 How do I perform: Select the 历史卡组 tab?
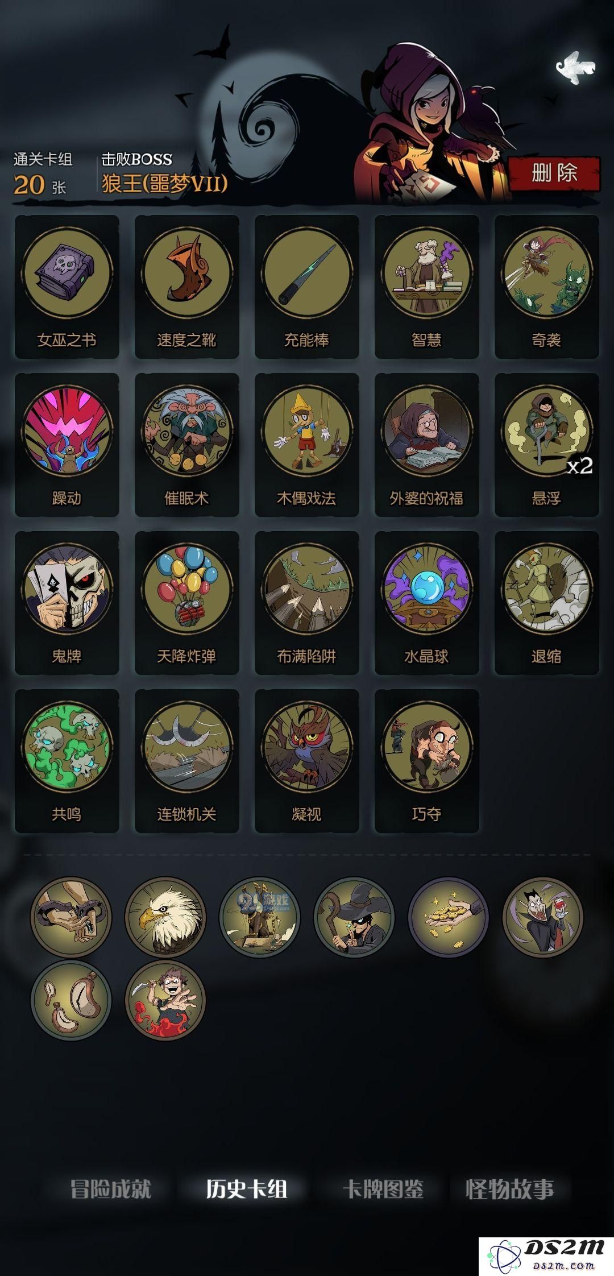247,1188
